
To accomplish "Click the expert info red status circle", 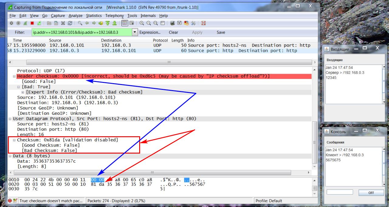I will pyautogui.click(x=10, y=201).
